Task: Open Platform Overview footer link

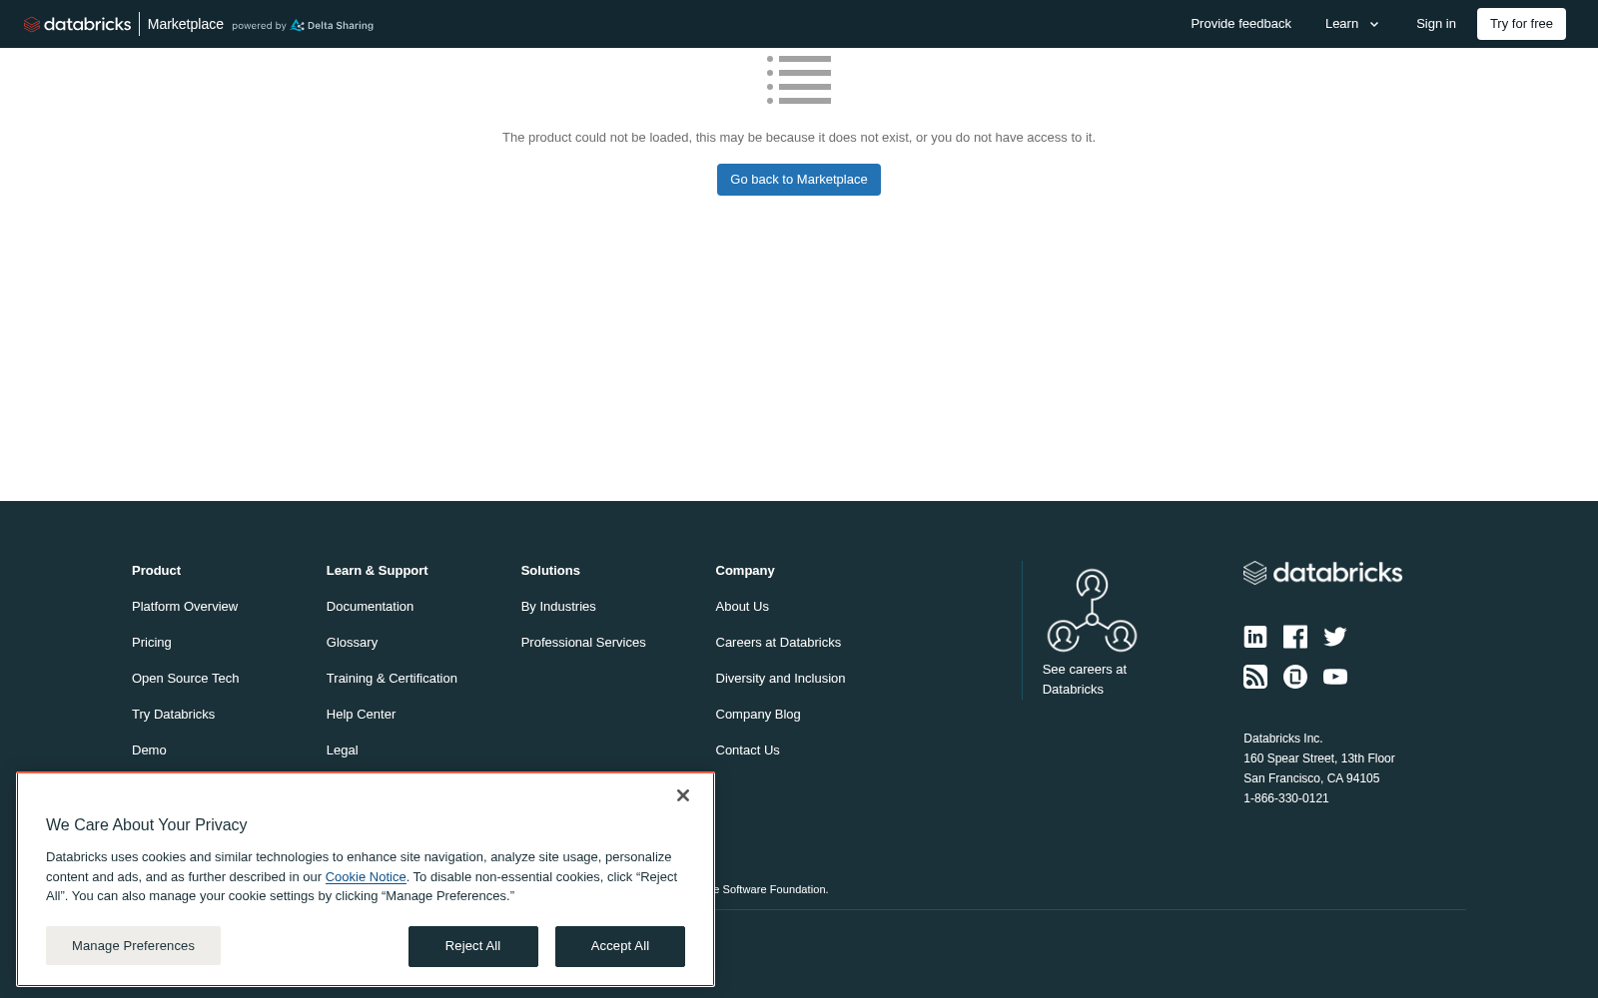Action: pyautogui.click(x=185, y=607)
